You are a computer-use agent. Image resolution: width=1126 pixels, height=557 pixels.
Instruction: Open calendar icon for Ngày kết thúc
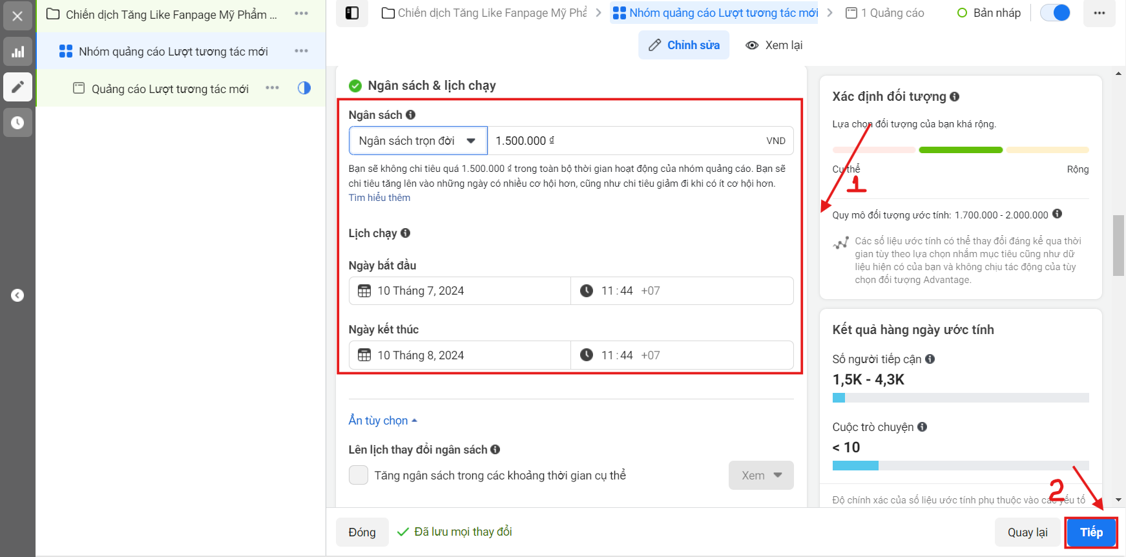[364, 355]
